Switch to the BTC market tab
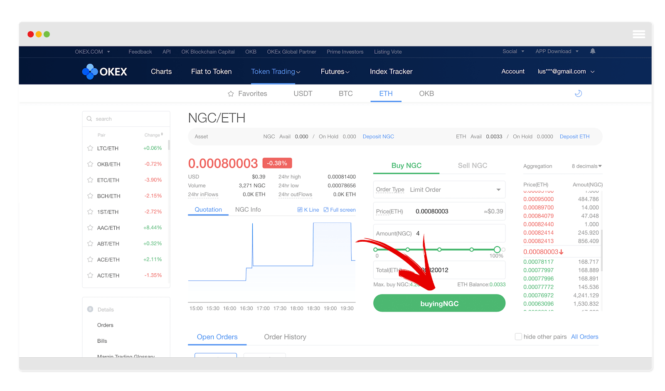Viewport: 665px width, 391px height. [x=346, y=94]
